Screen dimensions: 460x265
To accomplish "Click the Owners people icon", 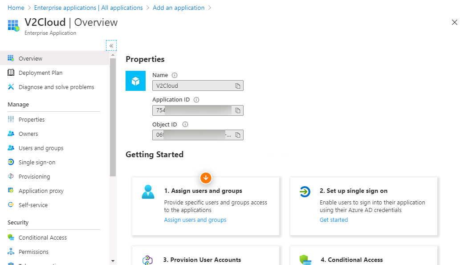I will [x=11, y=134].
